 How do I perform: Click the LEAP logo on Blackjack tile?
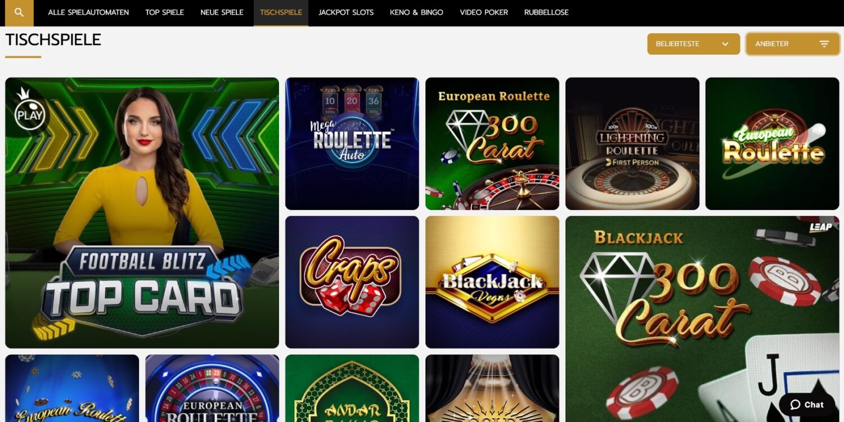[x=820, y=228]
